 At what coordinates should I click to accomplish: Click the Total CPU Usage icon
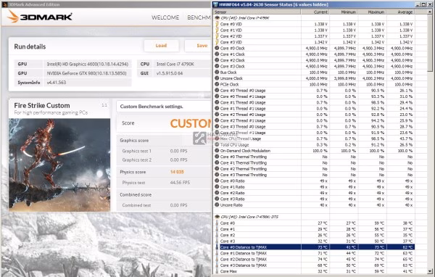pyautogui.click(x=217, y=144)
